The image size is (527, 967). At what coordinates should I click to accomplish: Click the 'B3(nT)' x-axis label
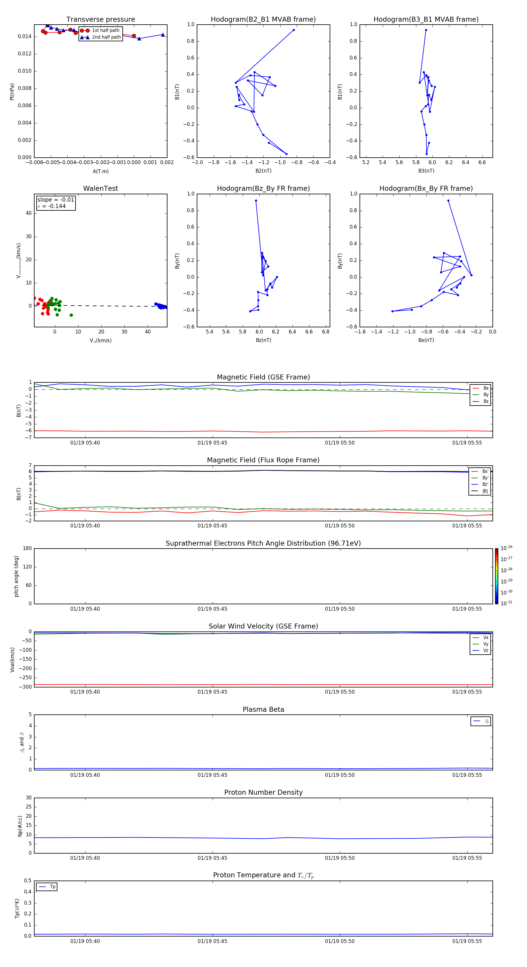tap(426, 171)
